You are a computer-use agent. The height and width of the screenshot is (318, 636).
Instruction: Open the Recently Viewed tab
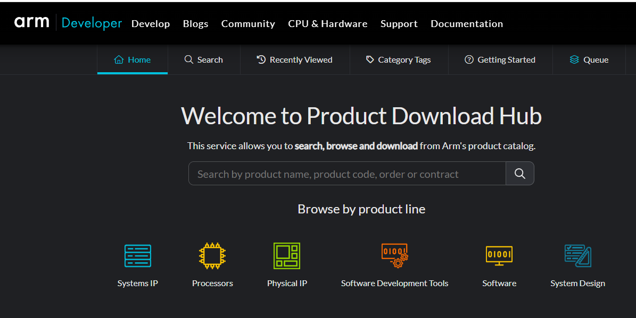(295, 60)
